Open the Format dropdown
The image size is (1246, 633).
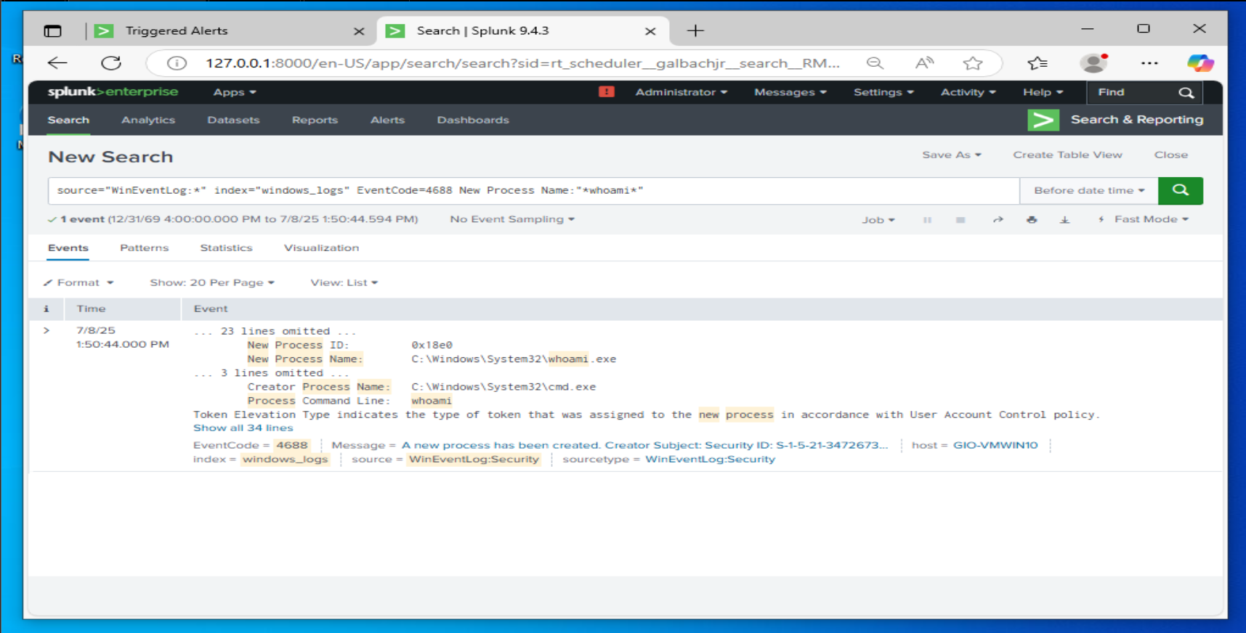78,282
